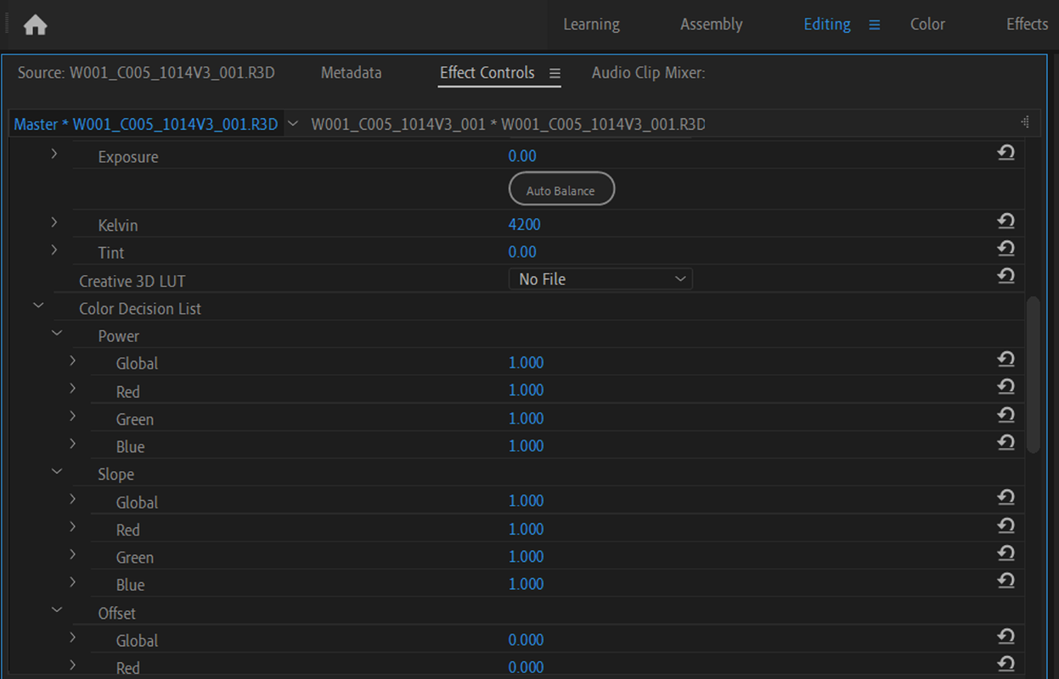Reset the Power Blue value
This screenshot has width=1059, height=679.
[x=1006, y=443]
